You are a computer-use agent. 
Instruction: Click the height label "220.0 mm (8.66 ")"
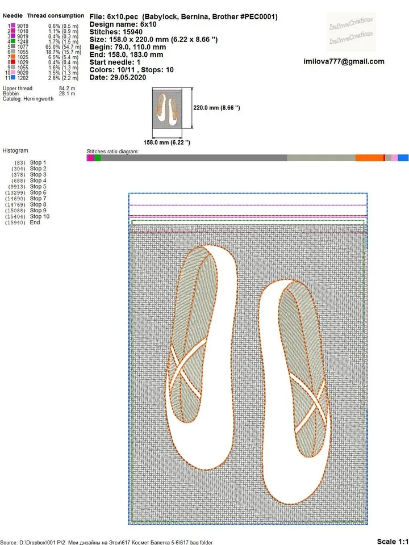click(x=216, y=108)
